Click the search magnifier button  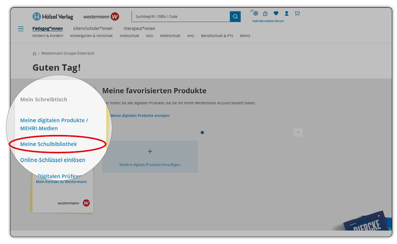point(235,16)
